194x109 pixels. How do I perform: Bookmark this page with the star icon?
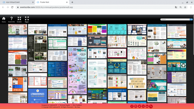coord(185,7)
